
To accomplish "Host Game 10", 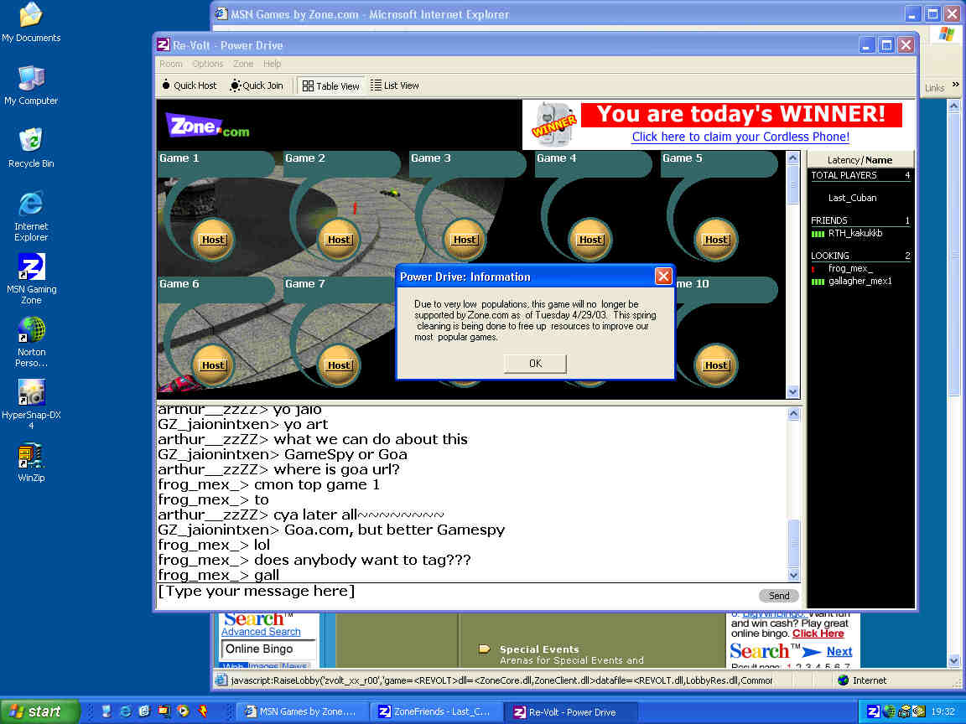I will (716, 365).
